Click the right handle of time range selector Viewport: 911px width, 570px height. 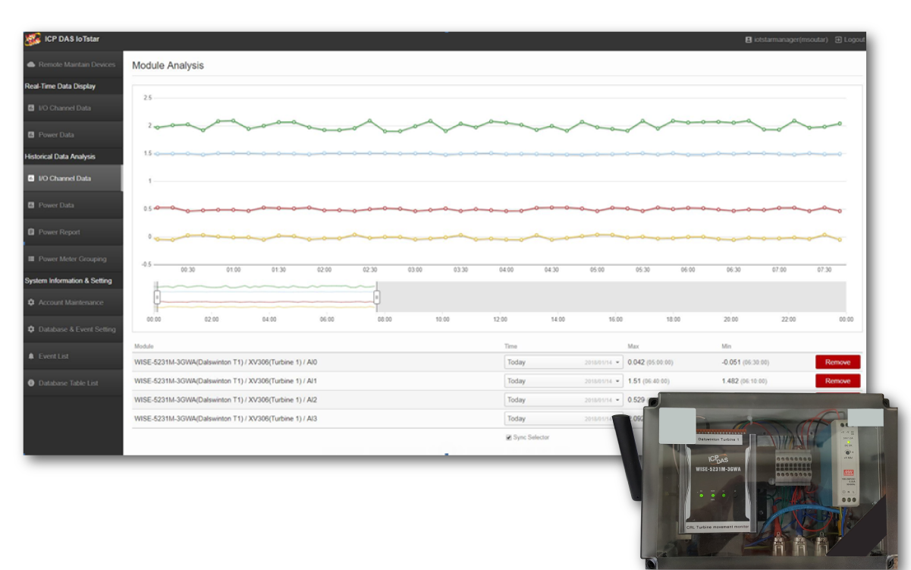[x=377, y=298]
